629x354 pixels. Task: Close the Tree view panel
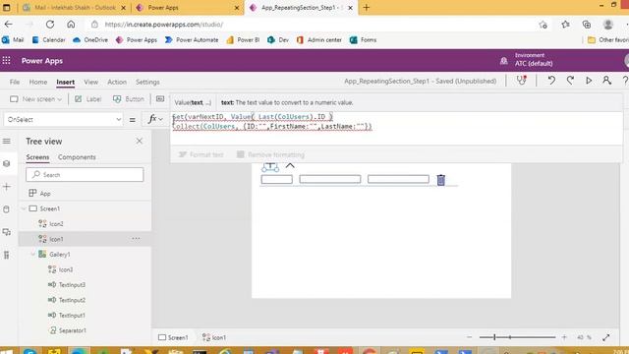tap(140, 142)
